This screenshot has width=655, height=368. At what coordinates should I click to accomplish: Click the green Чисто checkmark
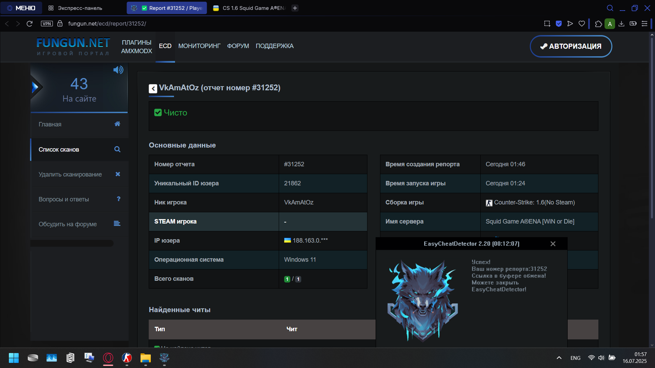click(158, 112)
